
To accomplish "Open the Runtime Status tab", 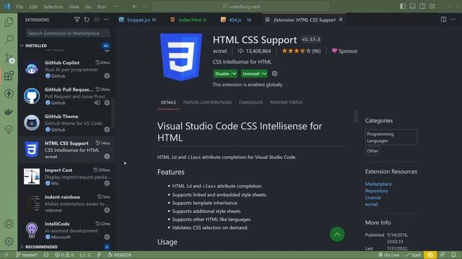I will (287, 102).
